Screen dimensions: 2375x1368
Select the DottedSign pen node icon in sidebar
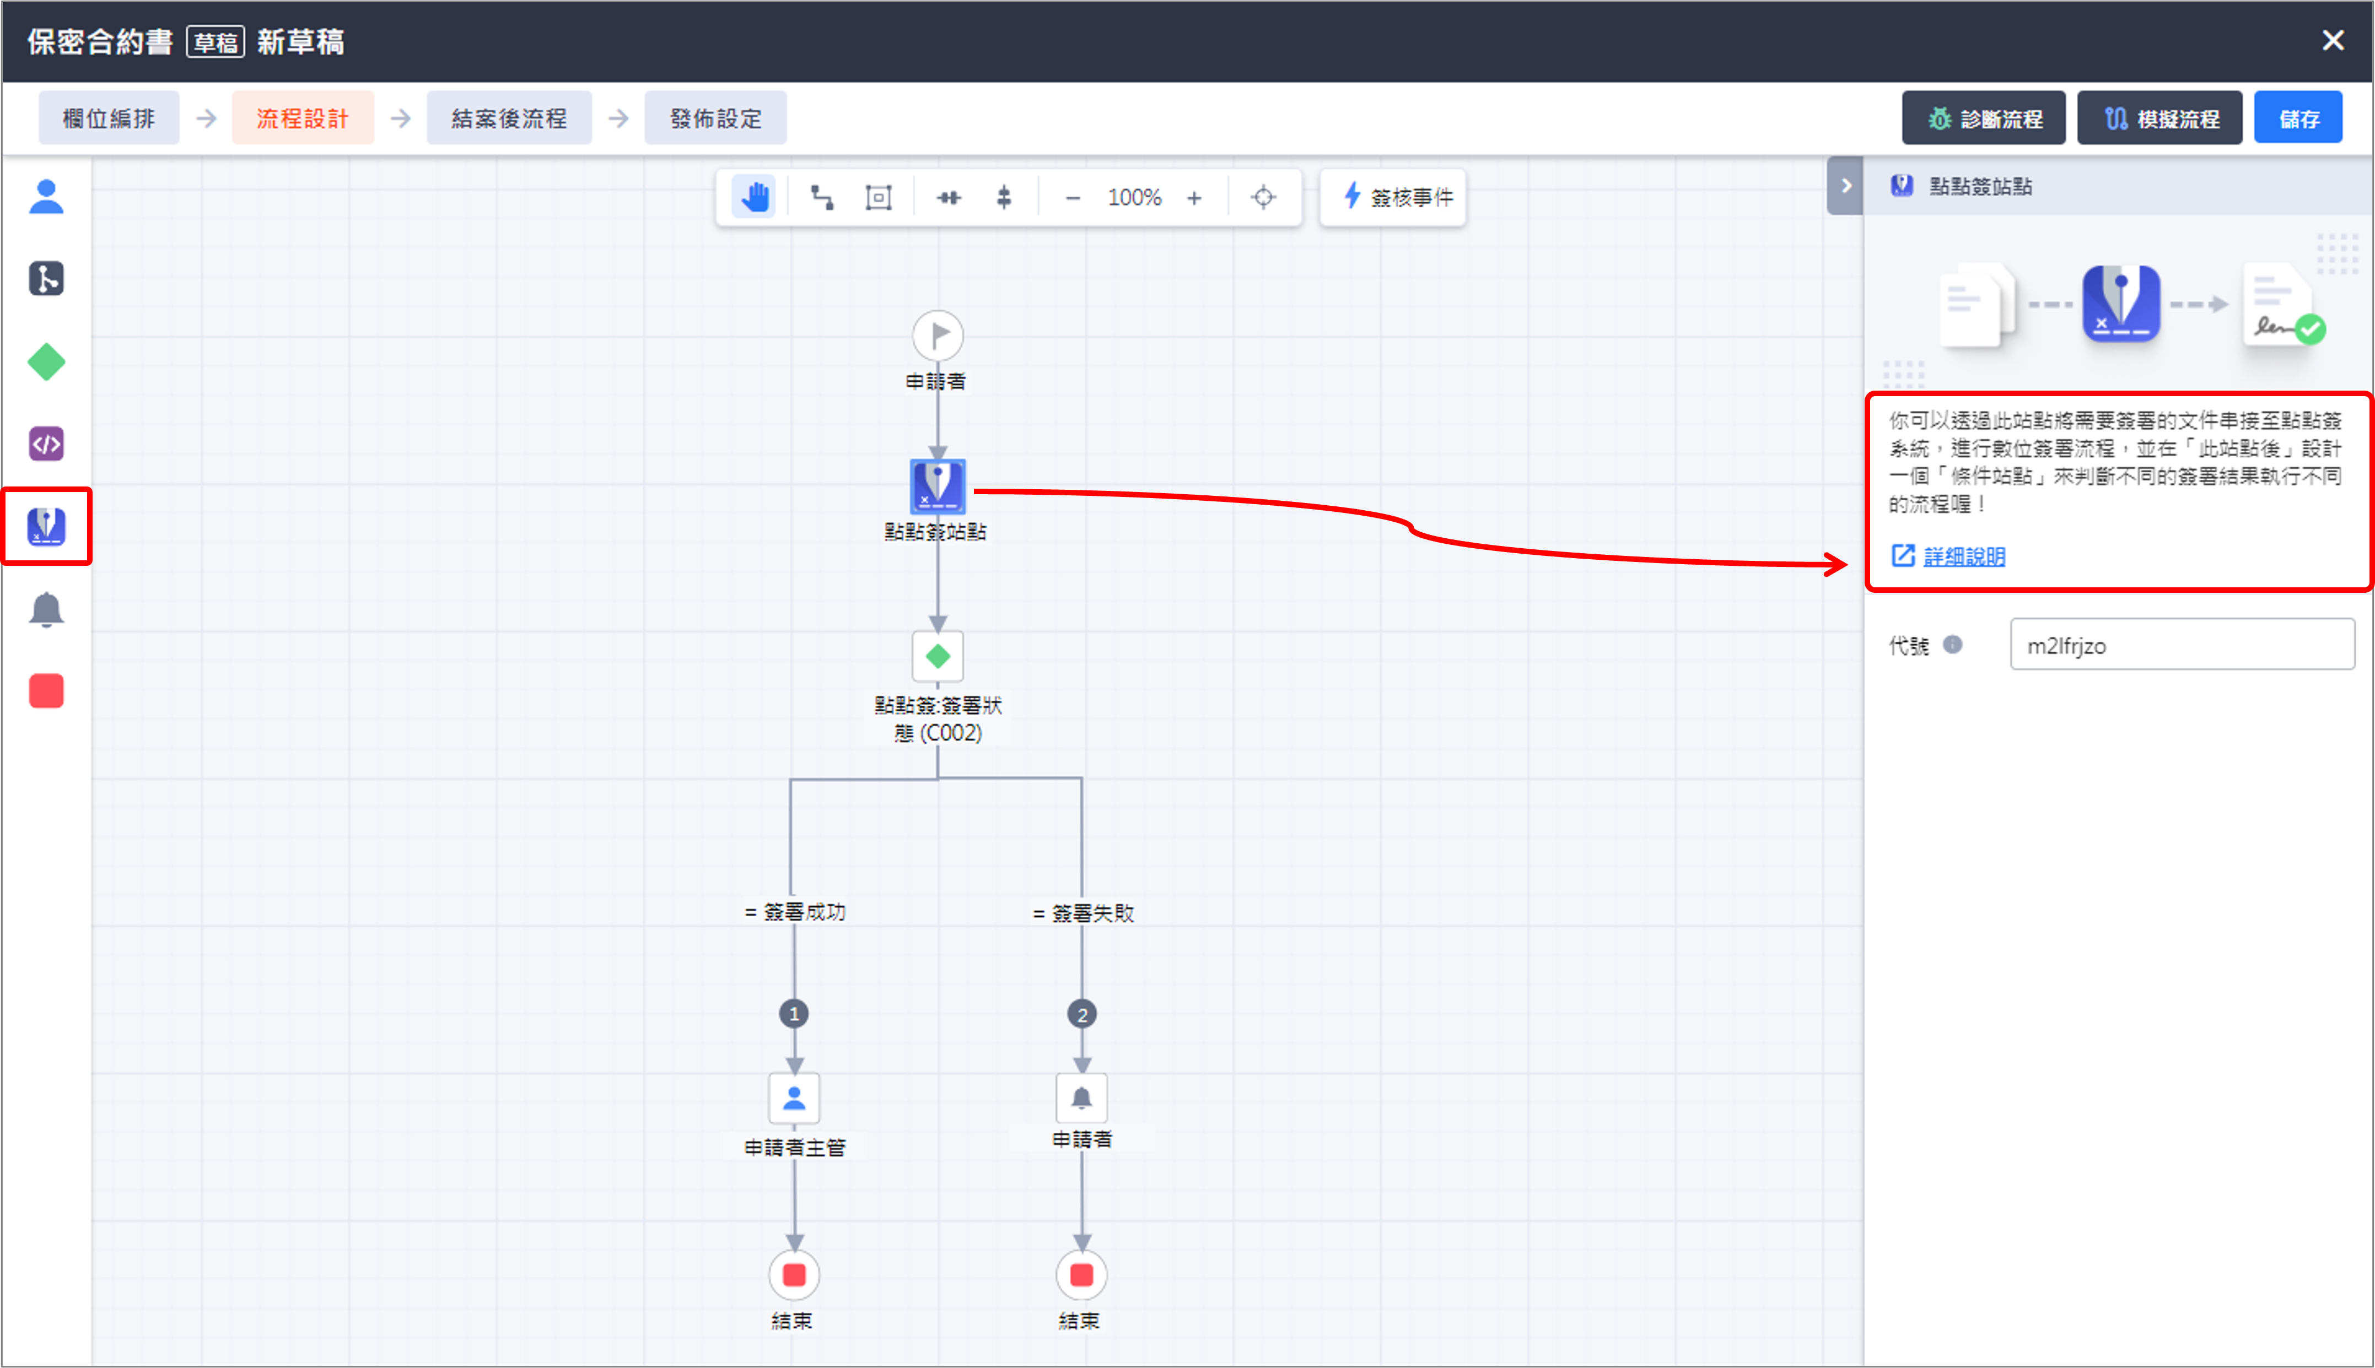46,526
